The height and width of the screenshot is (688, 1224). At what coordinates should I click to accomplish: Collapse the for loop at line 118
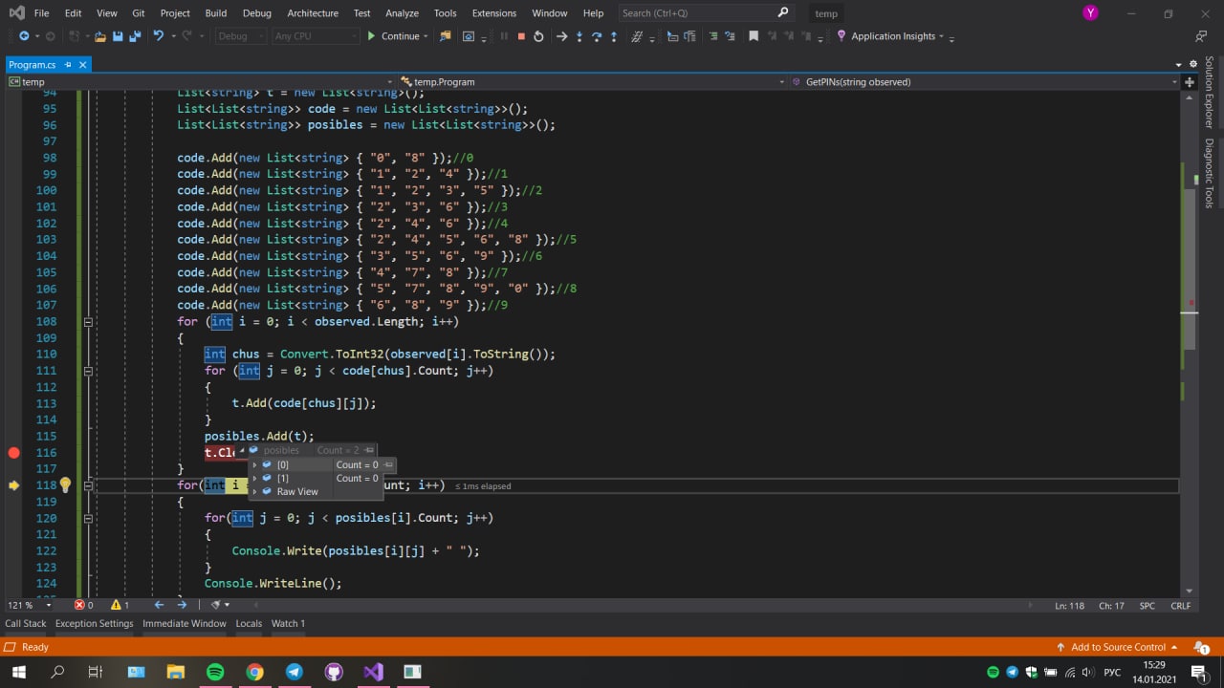click(88, 485)
